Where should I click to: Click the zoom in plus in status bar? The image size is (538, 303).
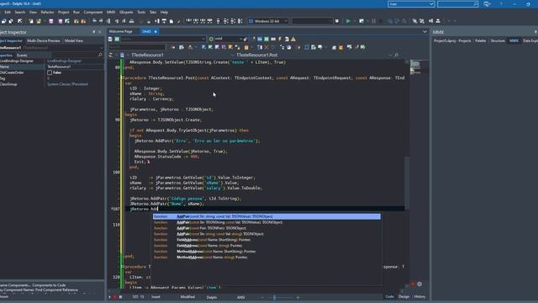[x=298, y=297]
